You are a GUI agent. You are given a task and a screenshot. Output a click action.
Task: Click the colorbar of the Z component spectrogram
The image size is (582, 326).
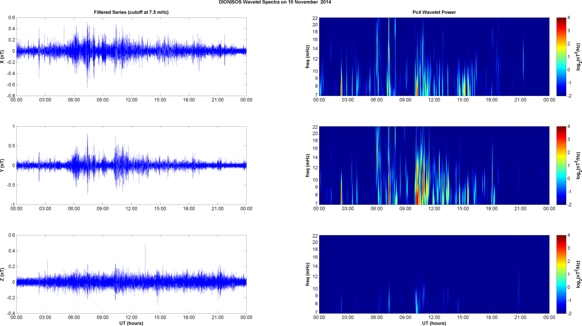(561, 274)
